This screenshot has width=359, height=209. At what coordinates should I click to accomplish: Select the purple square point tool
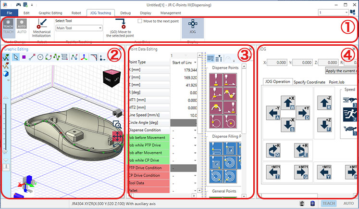tap(23, 57)
